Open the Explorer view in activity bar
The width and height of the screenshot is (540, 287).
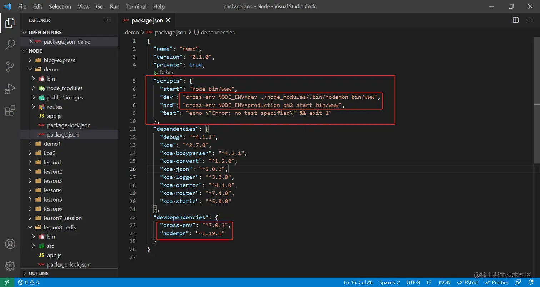point(10,23)
